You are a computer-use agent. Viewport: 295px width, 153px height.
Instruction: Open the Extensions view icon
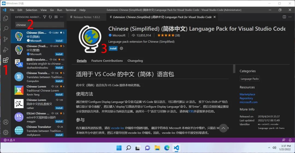coord(6,60)
